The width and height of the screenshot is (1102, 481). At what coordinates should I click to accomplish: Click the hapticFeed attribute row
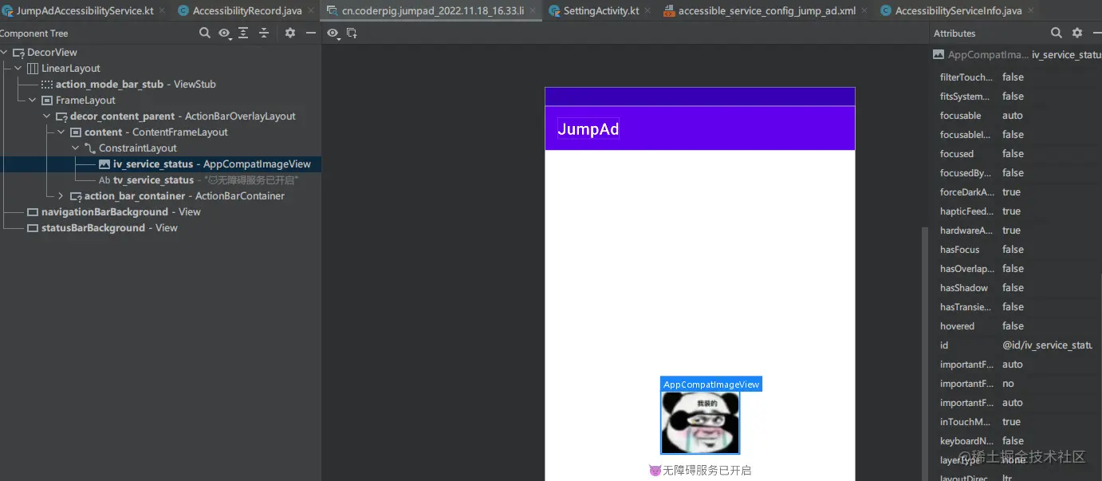(1015, 211)
